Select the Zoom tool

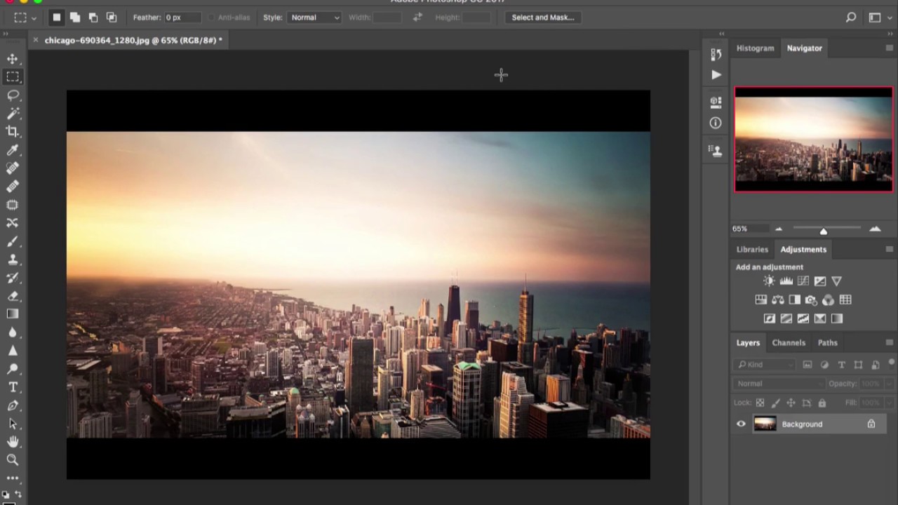[x=13, y=460]
